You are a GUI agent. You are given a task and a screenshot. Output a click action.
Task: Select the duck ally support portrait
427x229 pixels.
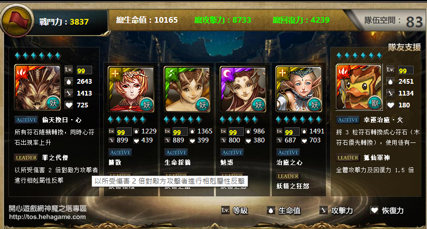(x=359, y=87)
